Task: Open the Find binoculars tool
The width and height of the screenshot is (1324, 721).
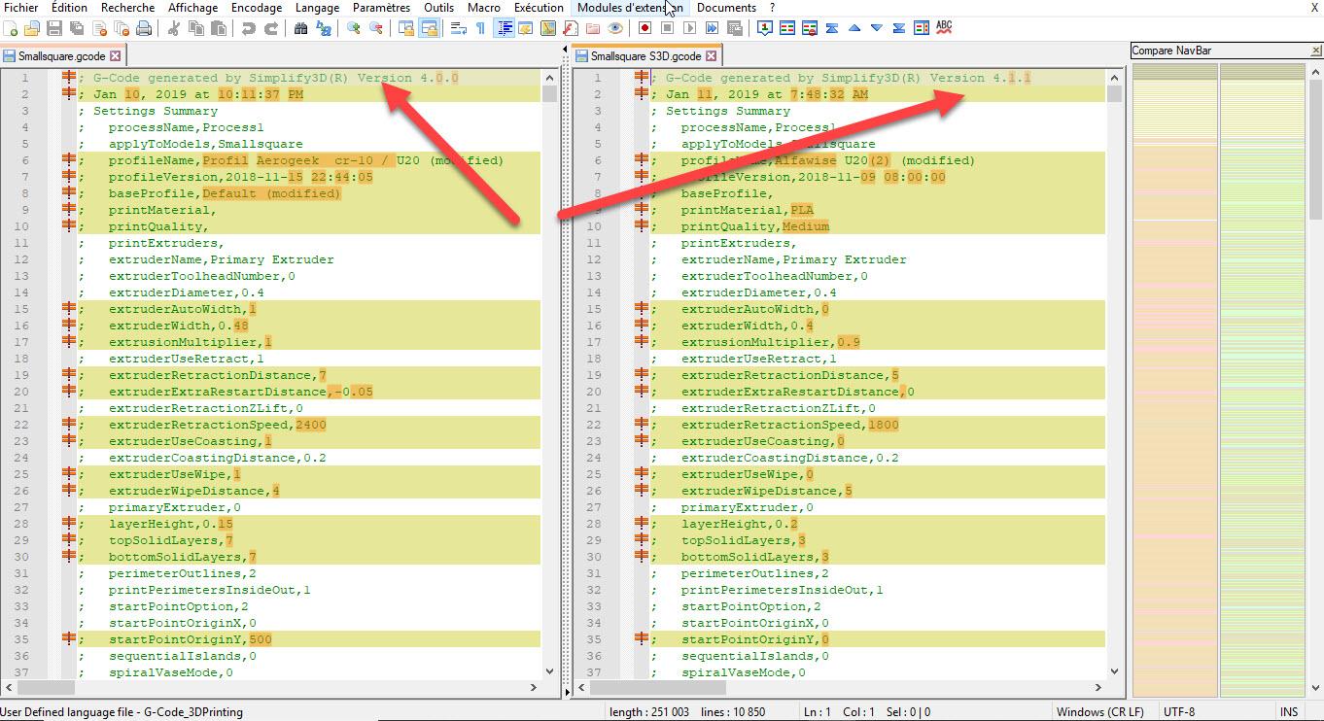Action: (300, 29)
